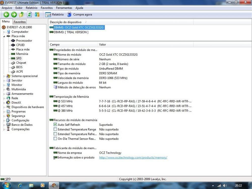This screenshot has height=189, width=252.
Task: Select CPUID in the sidebar tree
Action: [20, 45]
